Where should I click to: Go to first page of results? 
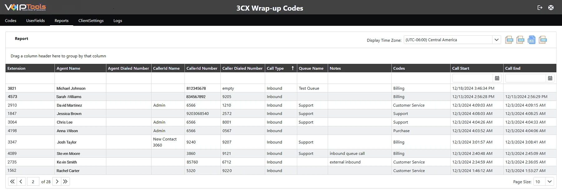click(x=12, y=181)
